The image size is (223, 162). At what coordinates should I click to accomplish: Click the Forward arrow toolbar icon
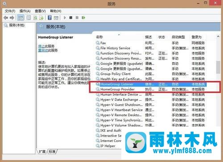pyautogui.click(x=12, y=18)
